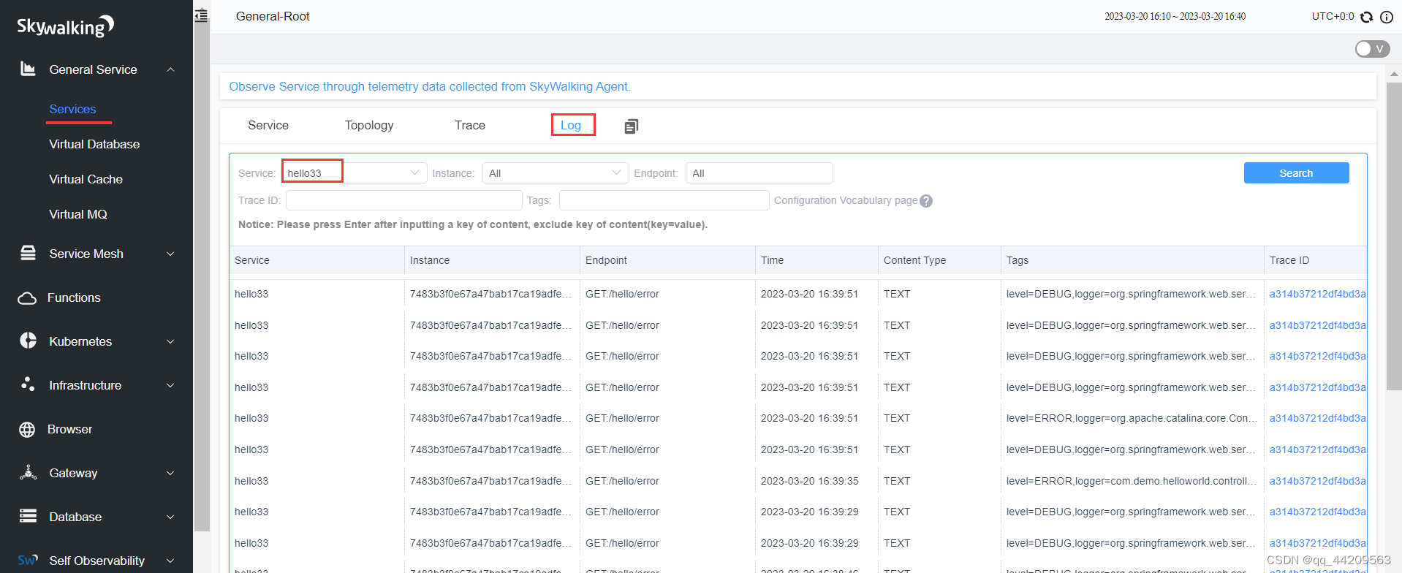The image size is (1402, 573).
Task: Open the Configuration Vocabulary page link
Action: pos(846,200)
